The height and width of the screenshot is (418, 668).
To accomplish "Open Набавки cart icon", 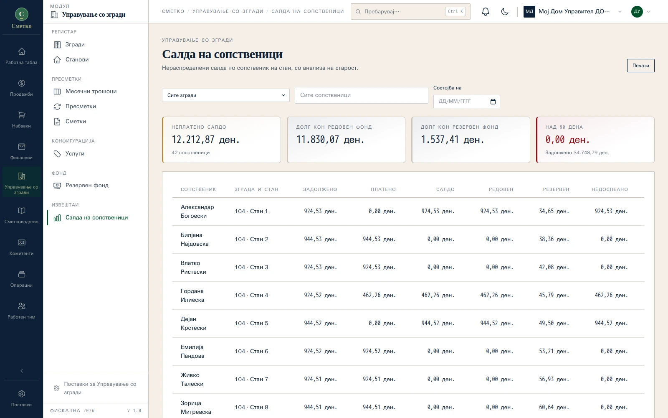I will click(x=22, y=115).
